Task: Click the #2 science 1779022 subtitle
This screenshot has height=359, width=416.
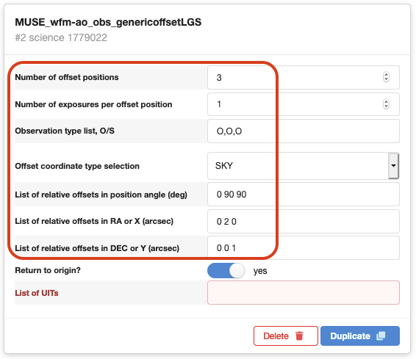Action: 61,37
